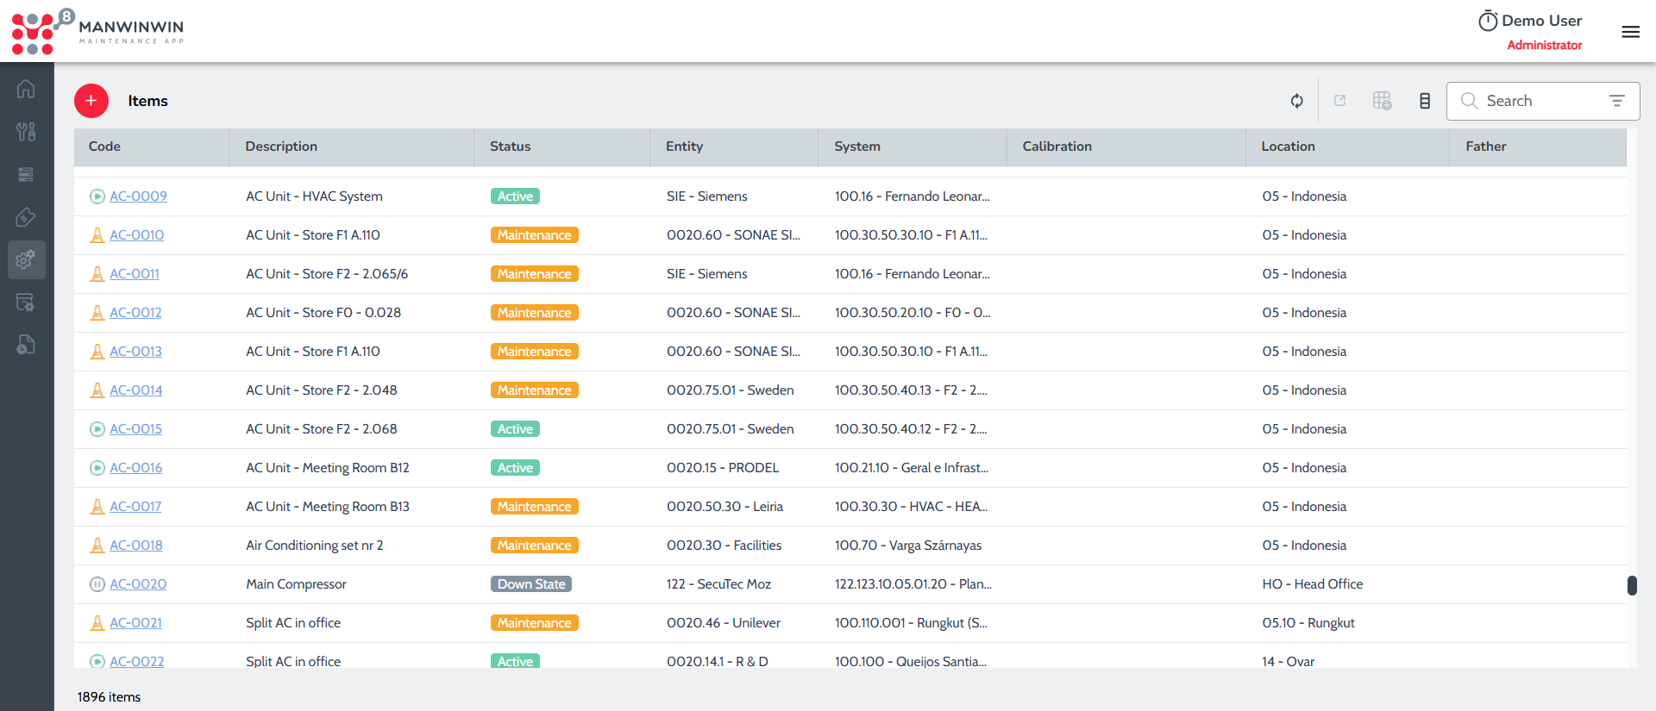Select the '0020.50.30 - Leiria' entity cell
The image size is (1656, 711).
(x=724, y=507)
